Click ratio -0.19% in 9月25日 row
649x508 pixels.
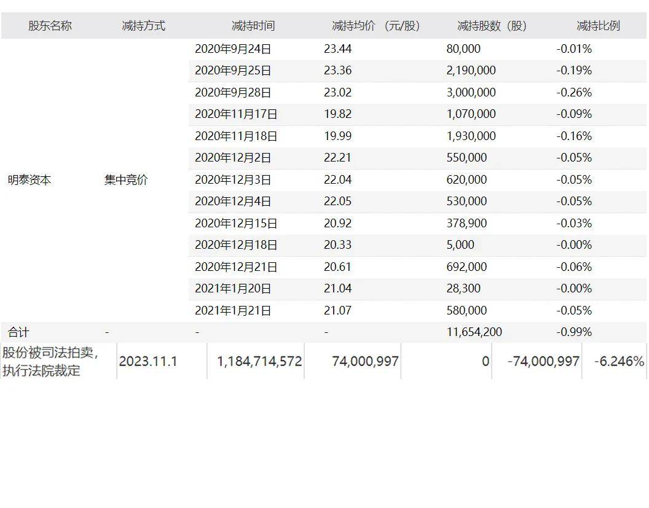pyautogui.click(x=574, y=70)
